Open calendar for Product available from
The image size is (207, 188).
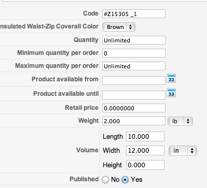click(x=171, y=79)
